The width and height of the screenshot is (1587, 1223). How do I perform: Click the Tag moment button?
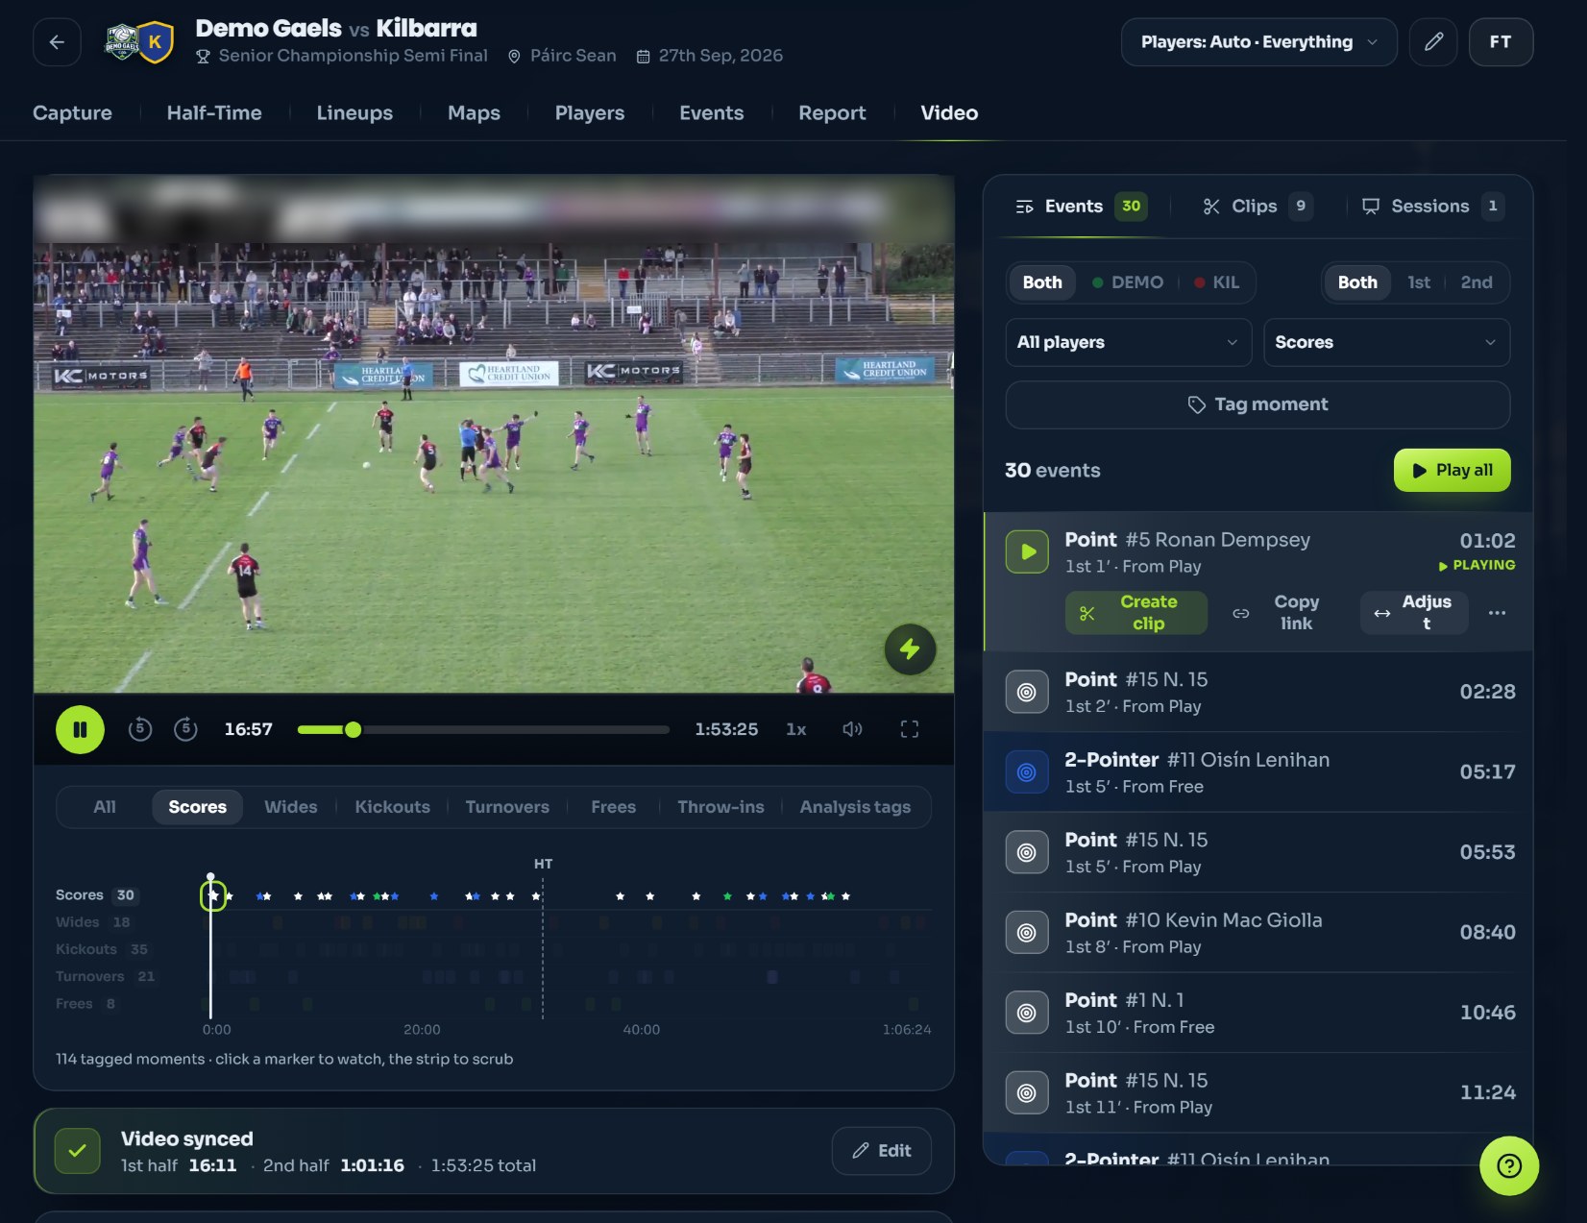click(1257, 404)
